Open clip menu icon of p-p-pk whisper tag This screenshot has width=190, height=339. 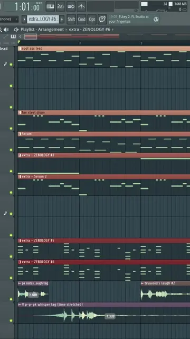coord(20,305)
